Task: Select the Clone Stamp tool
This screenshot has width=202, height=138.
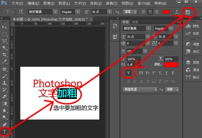Action: click(x=5, y=83)
